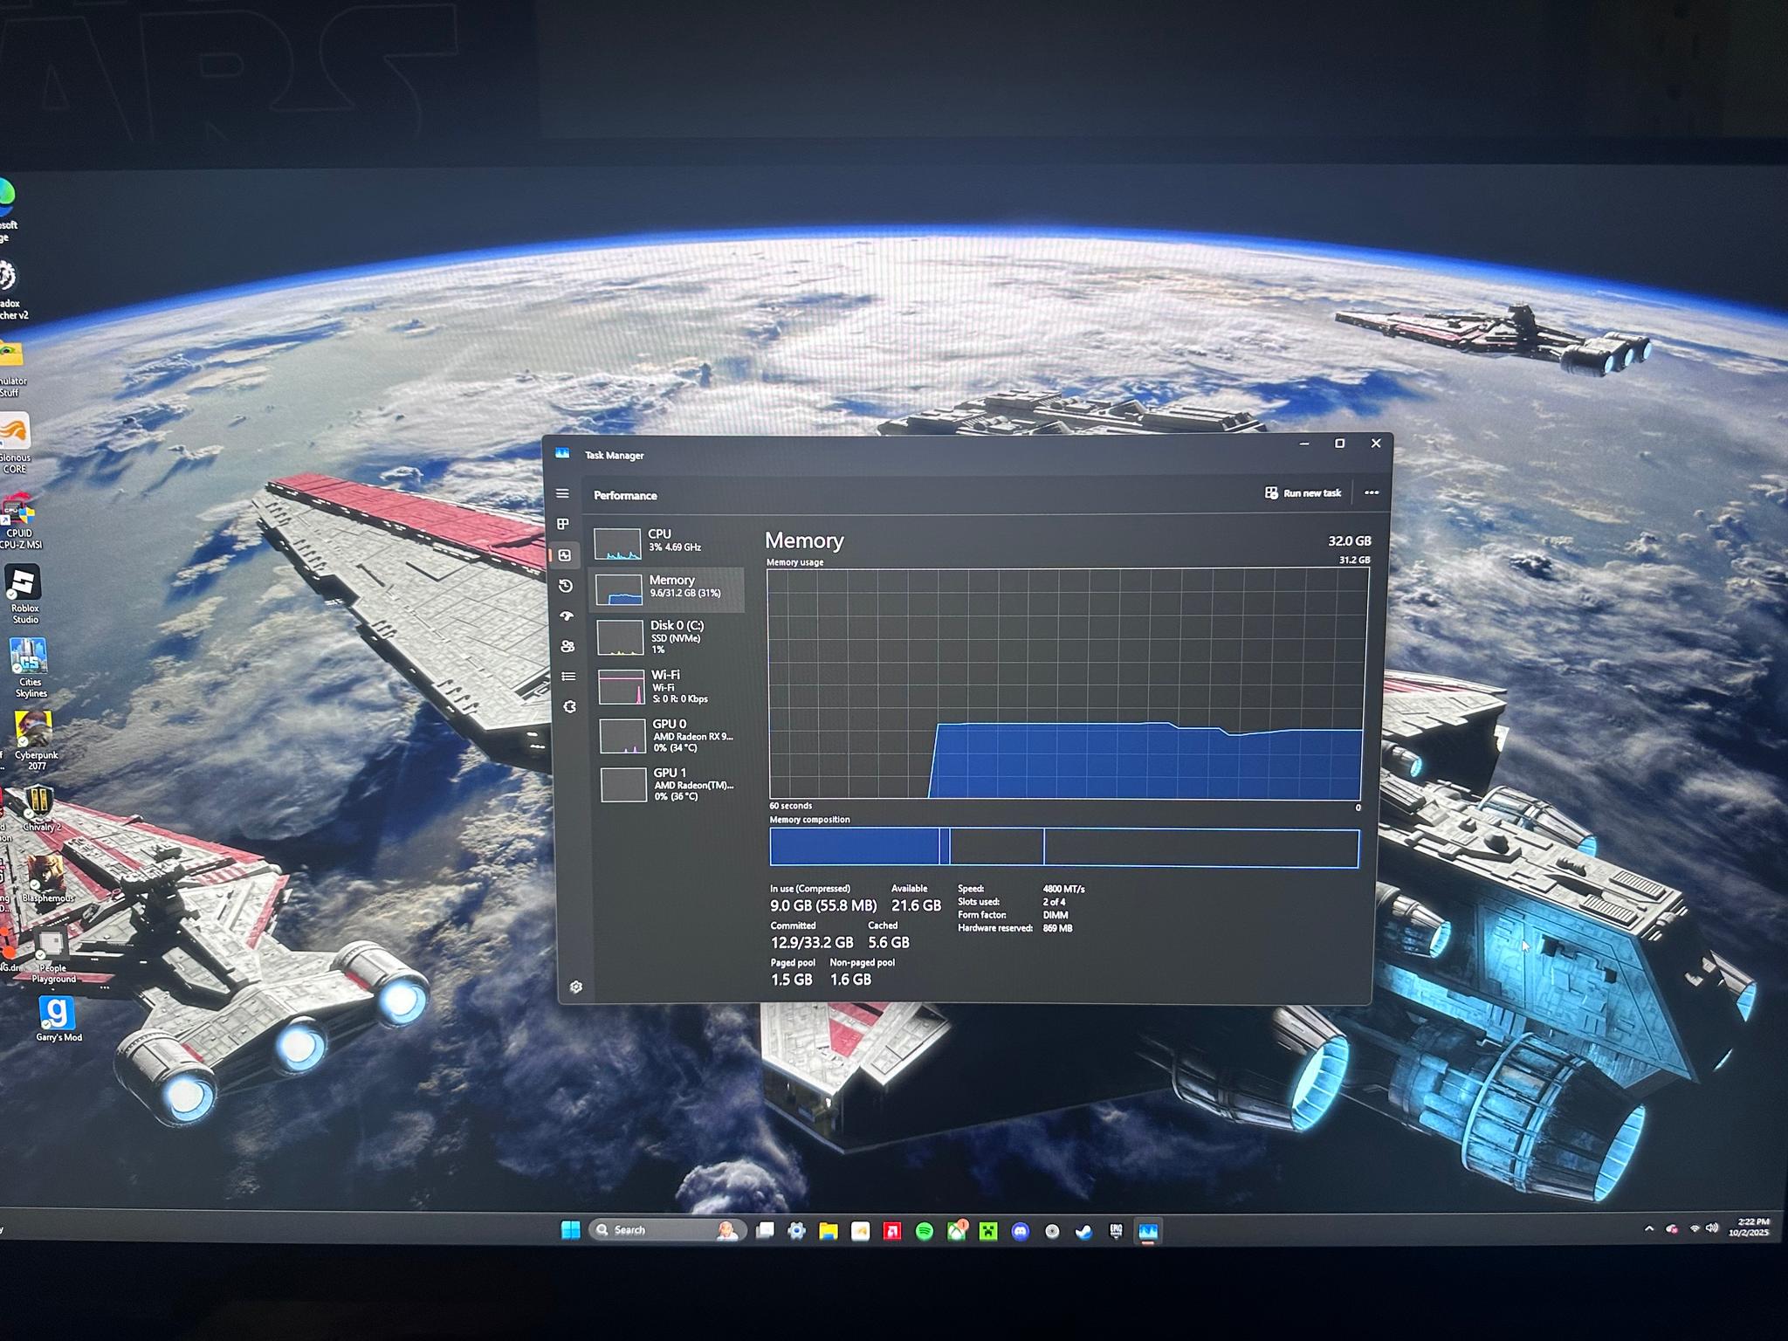Maximize the Task Manager window

pos(1339,444)
